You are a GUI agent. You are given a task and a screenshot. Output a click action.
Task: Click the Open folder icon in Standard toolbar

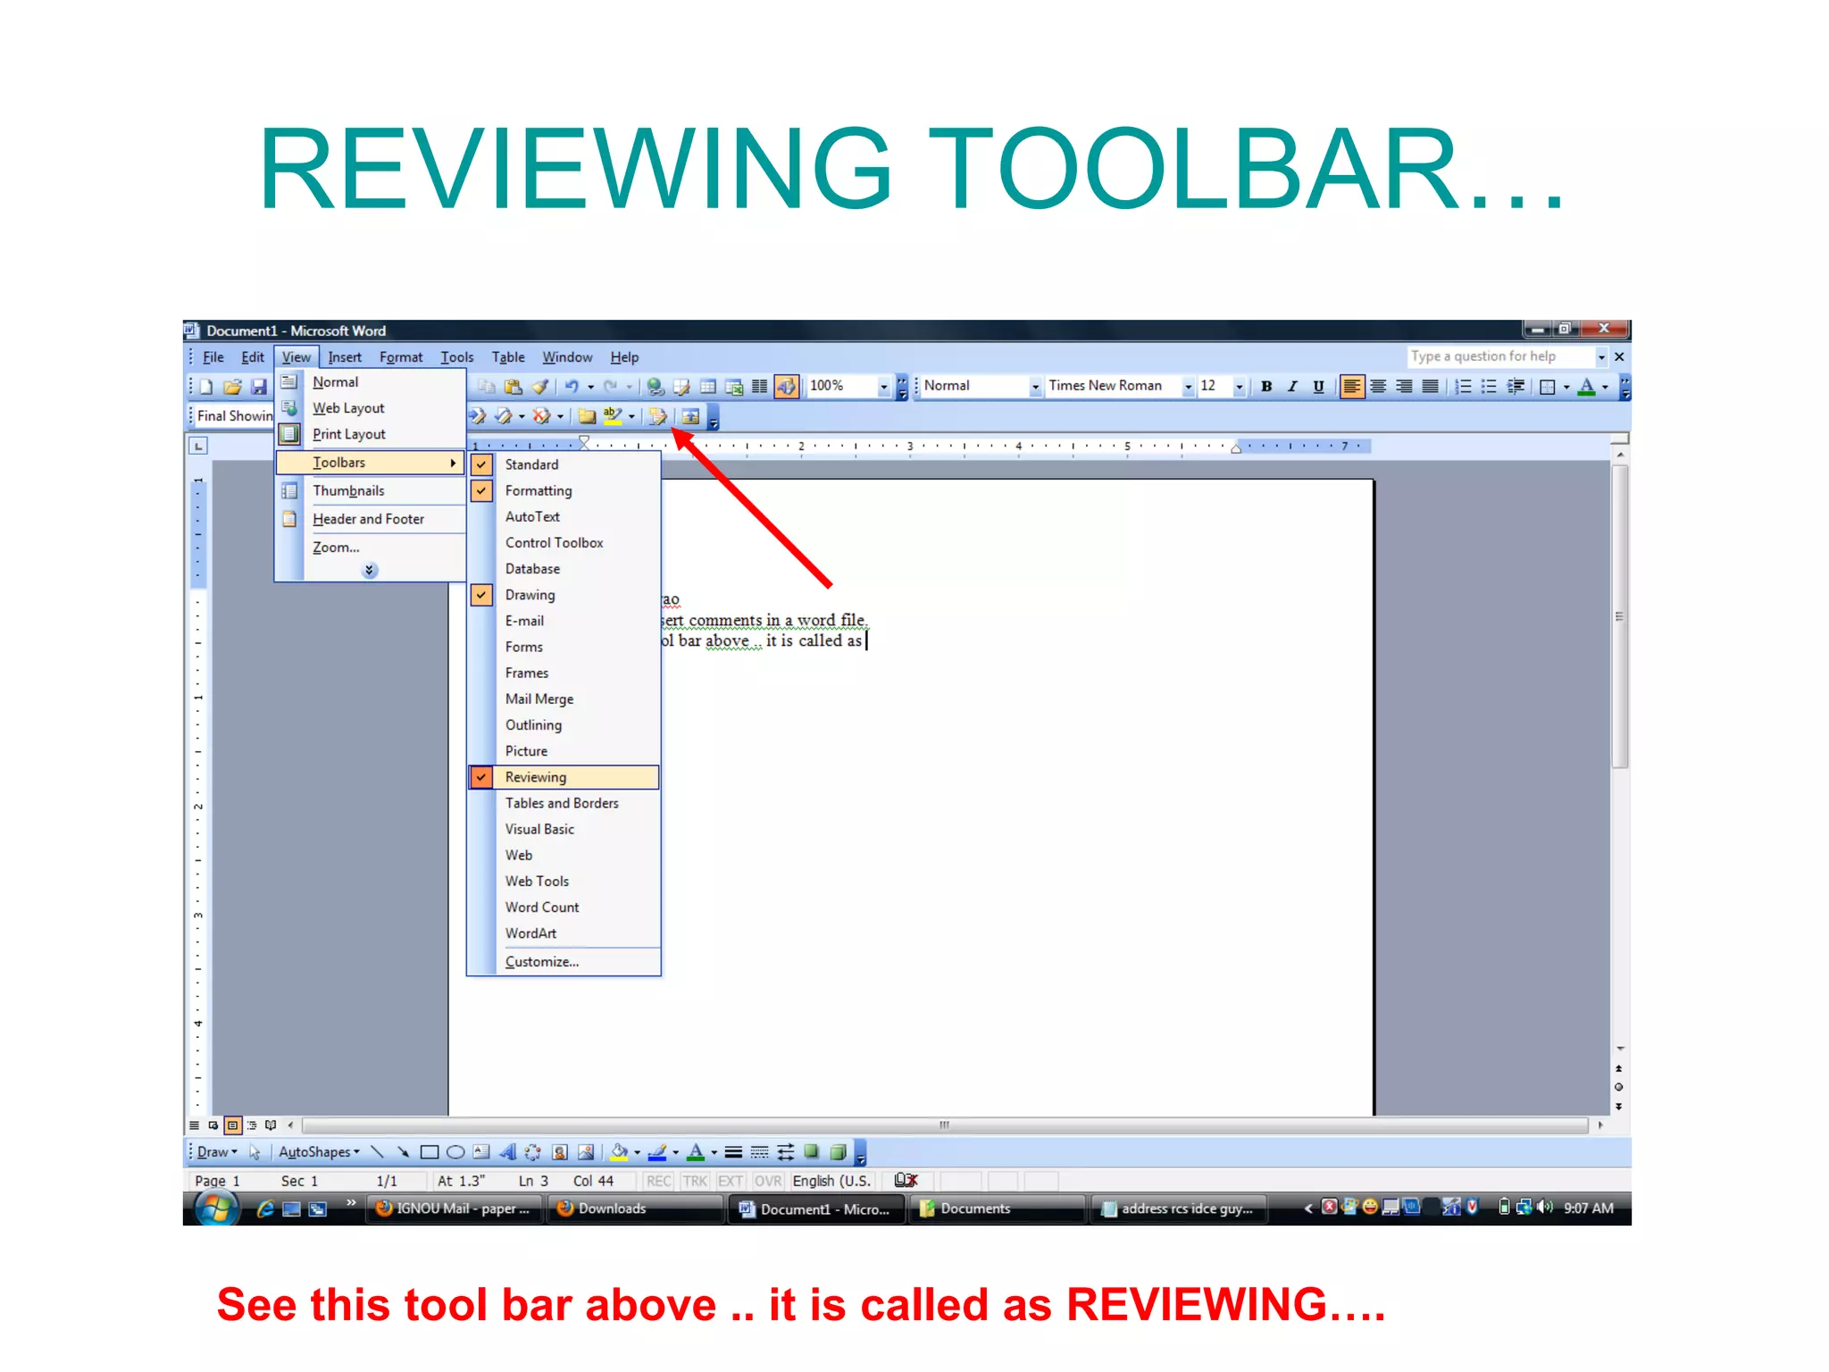coord(232,387)
